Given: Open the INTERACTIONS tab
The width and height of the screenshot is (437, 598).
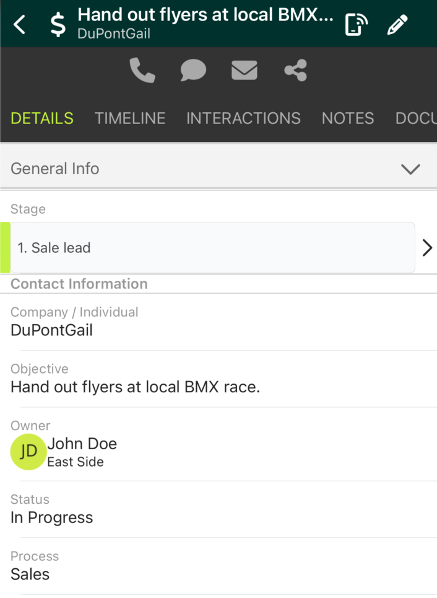Looking at the screenshot, I should [243, 118].
